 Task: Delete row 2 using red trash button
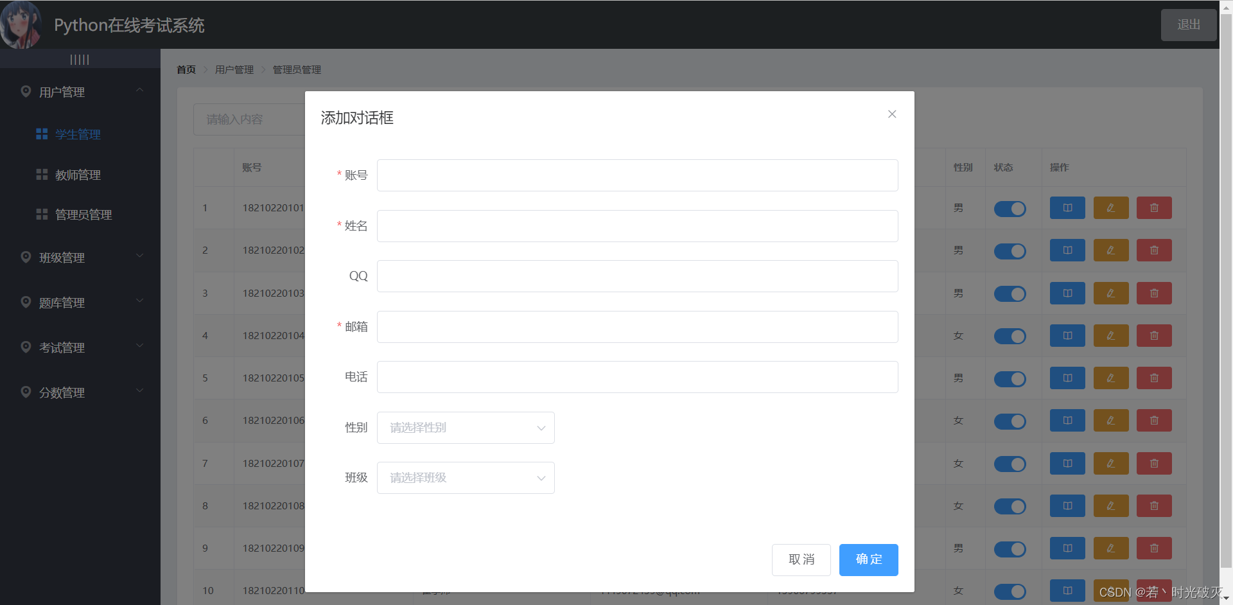1154,250
